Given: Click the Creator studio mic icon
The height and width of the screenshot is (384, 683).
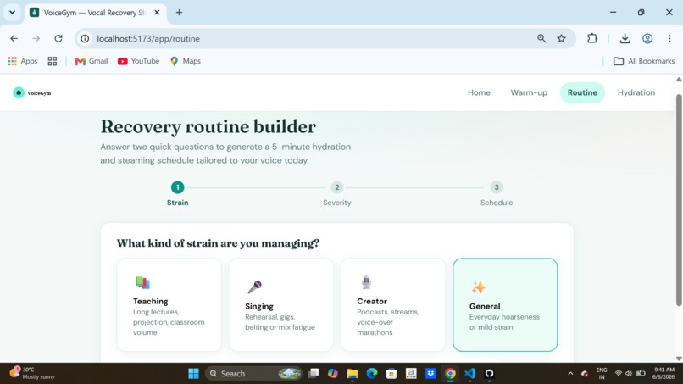Looking at the screenshot, I should [366, 282].
